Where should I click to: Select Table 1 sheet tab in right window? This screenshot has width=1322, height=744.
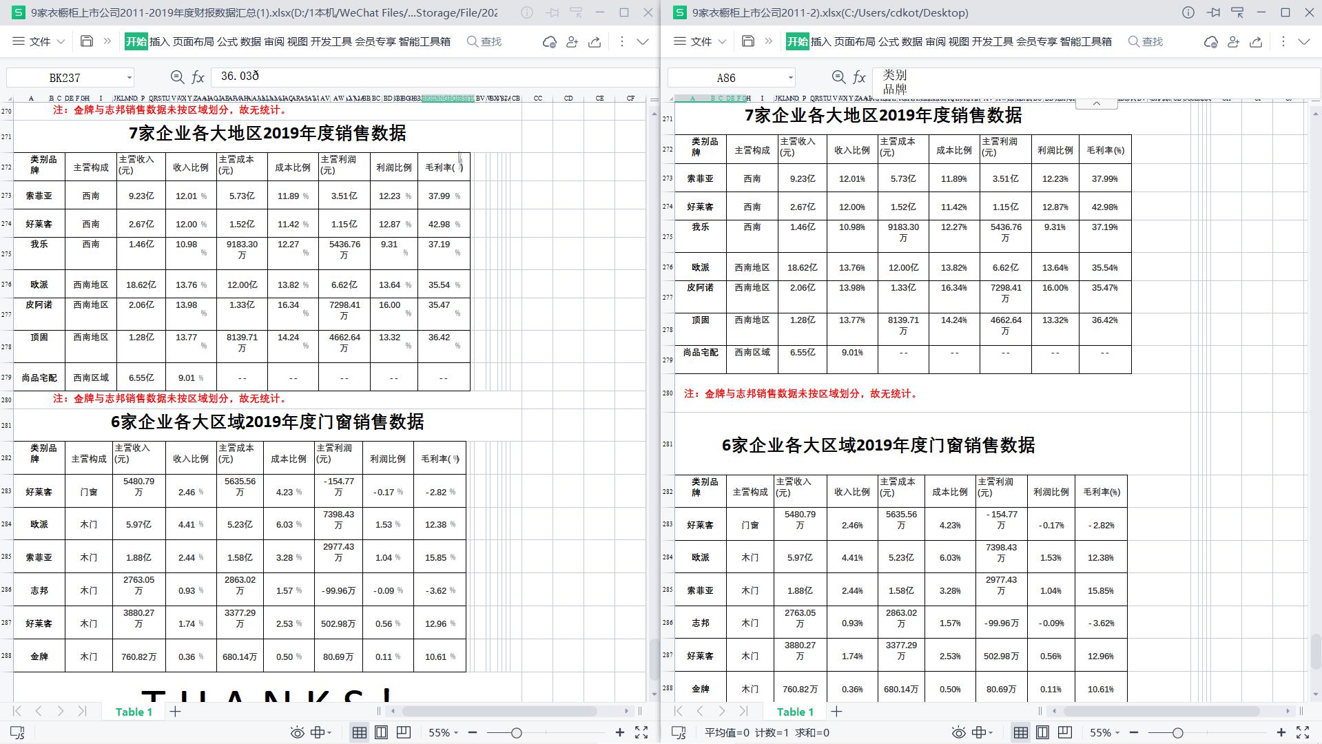click(795, 712)
